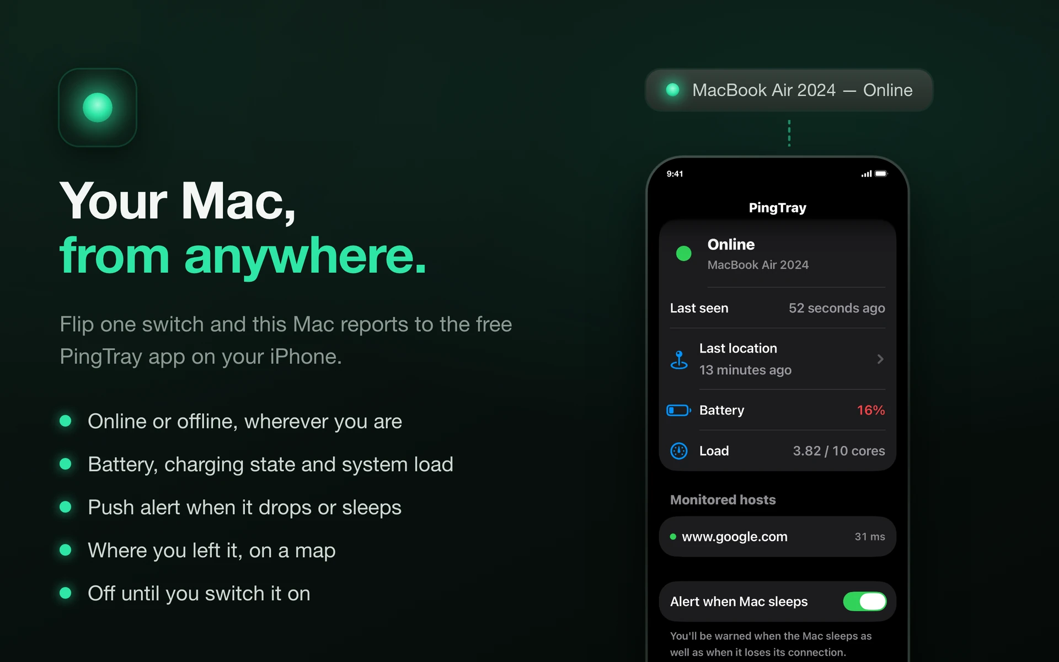Screen dimensions: 1059x662
Task: Click the green status dot in MacBook Air pill
Action: (672, 90)
